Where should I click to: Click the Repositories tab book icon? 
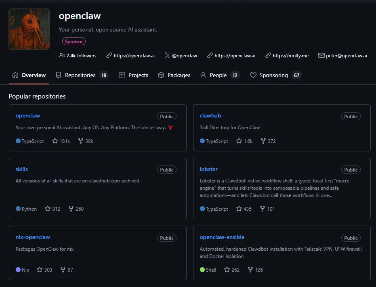tap(58, 75)
